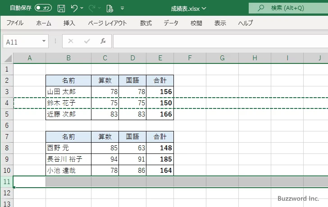Select row 4 header
The height and width of the screenshot is (207, 328).
pos(7,103)
